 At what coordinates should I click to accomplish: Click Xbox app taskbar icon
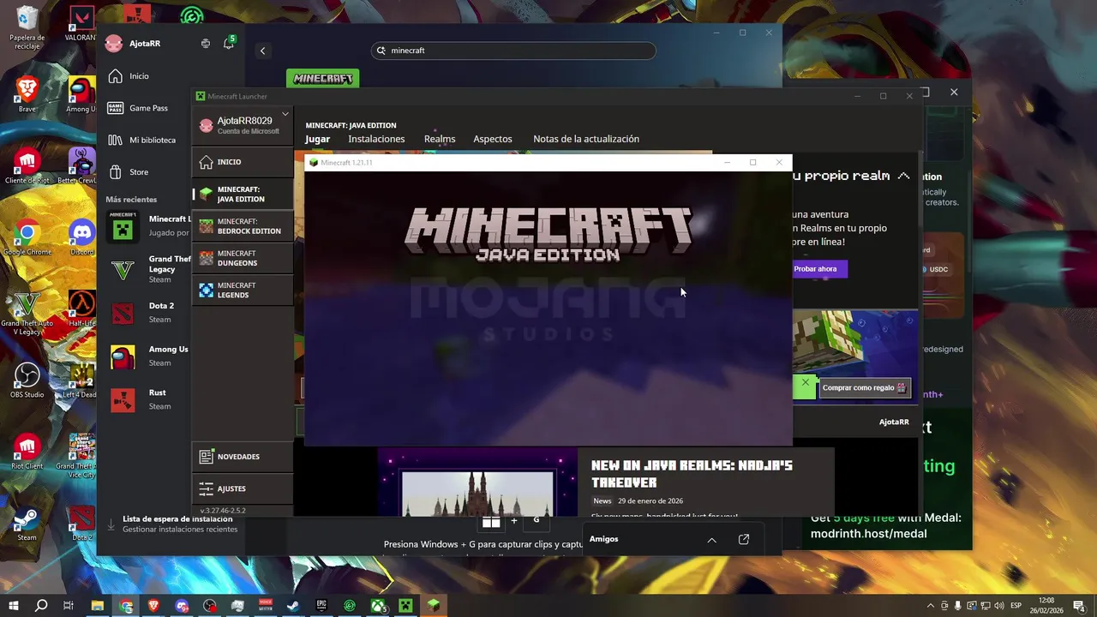click(378, 606)
